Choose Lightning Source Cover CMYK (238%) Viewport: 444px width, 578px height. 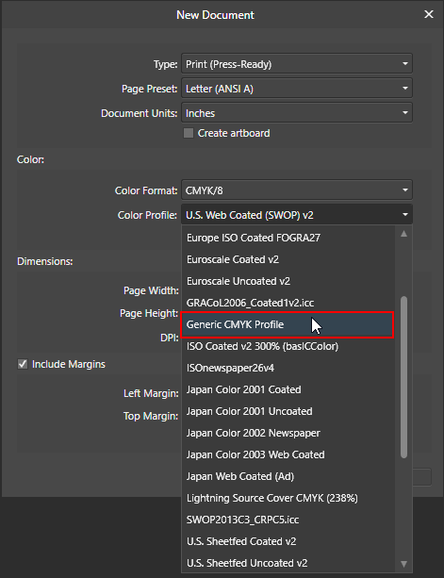click(x=288, y=498)
